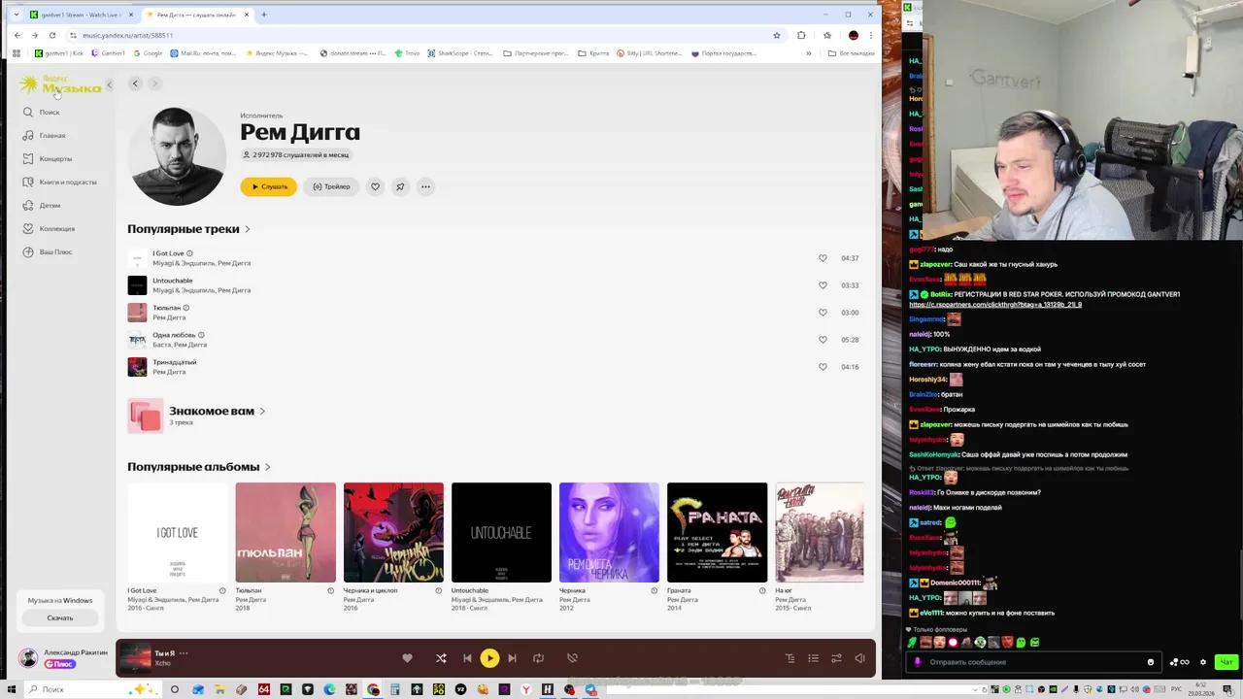Image resolution: width=1243 pixels, height=699 pixels.
Task: Toggle shuffle in the player bar
Action: pyautogui.click(x=441, y=658)
